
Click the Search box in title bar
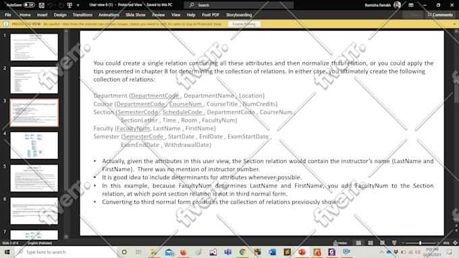[238, 5]
